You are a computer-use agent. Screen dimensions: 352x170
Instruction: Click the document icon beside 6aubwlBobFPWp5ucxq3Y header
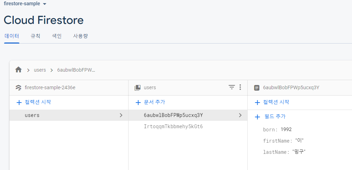click(256, 87)
